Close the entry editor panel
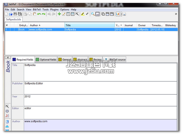Viewport: 182px width, 134px height. tap(8, 57)
